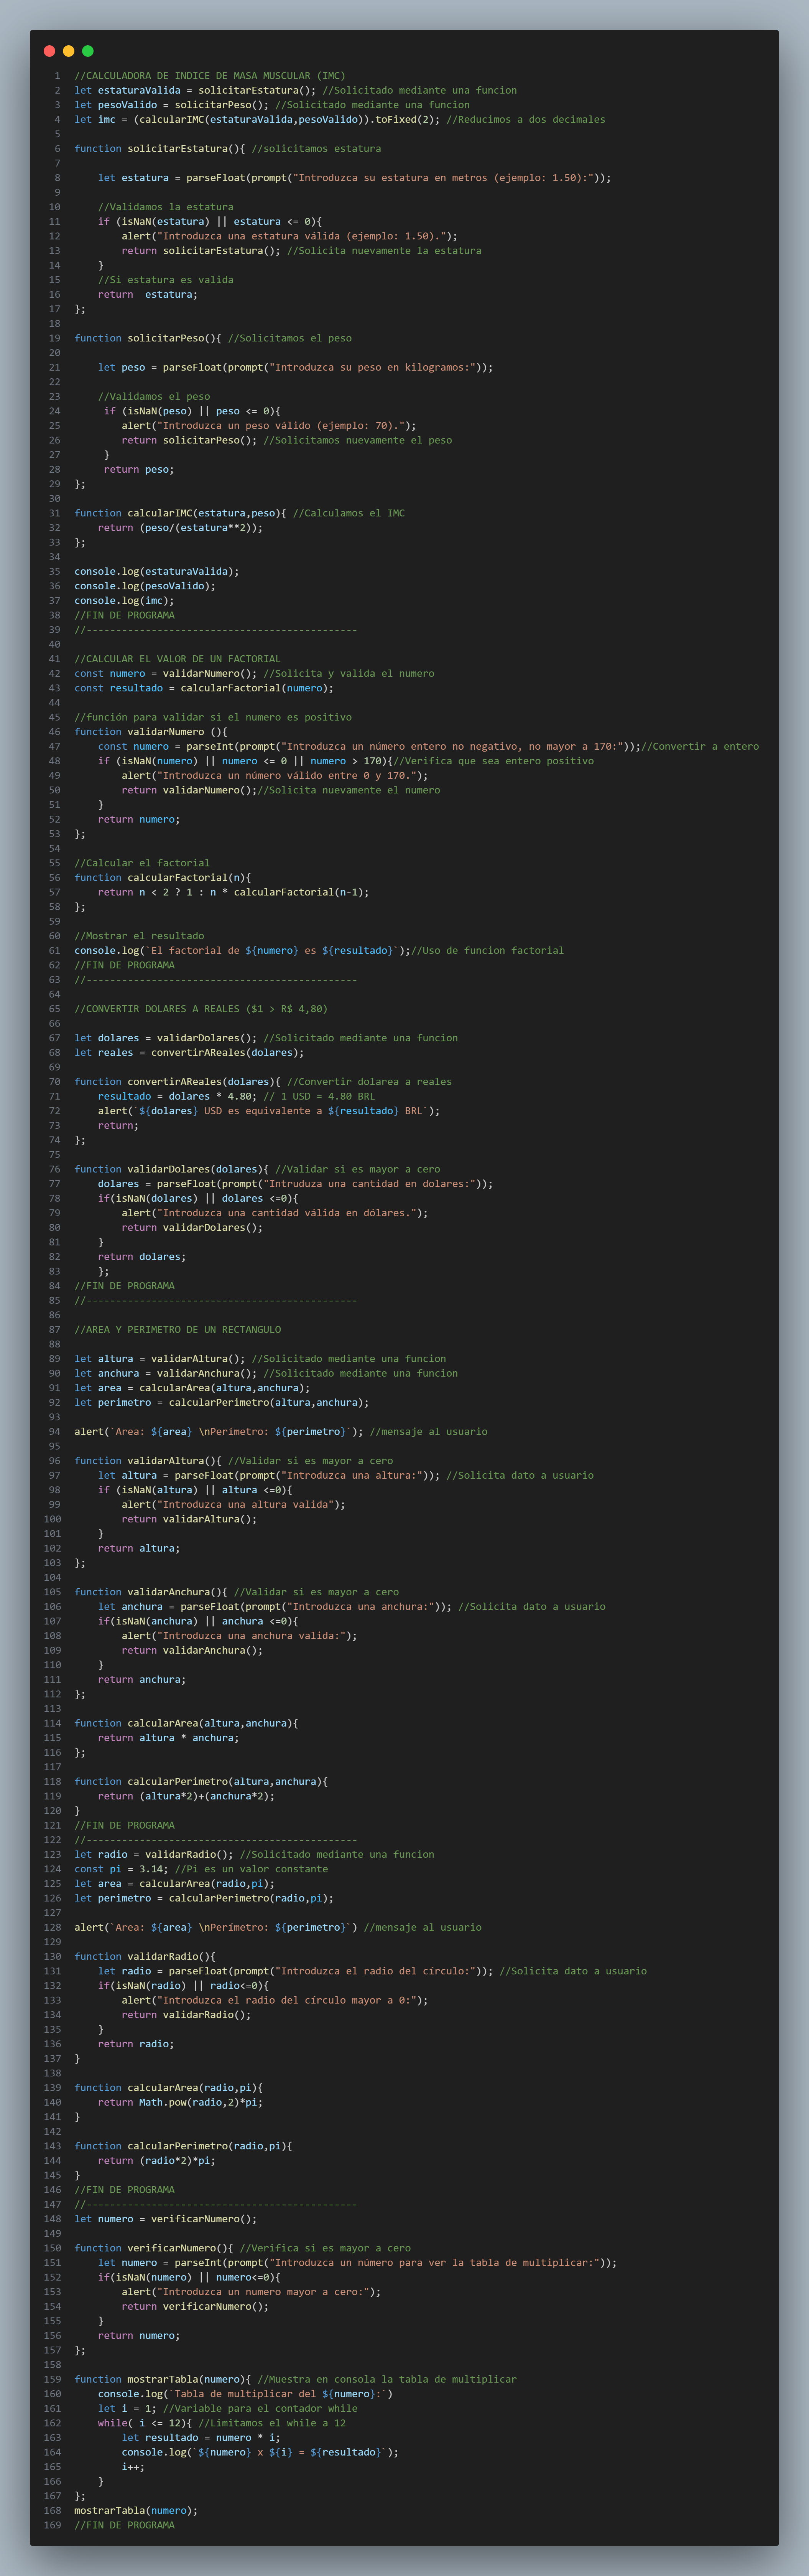Select comment 'CONVERTIR DOLARES A REALES'

tap(201, 1009)
